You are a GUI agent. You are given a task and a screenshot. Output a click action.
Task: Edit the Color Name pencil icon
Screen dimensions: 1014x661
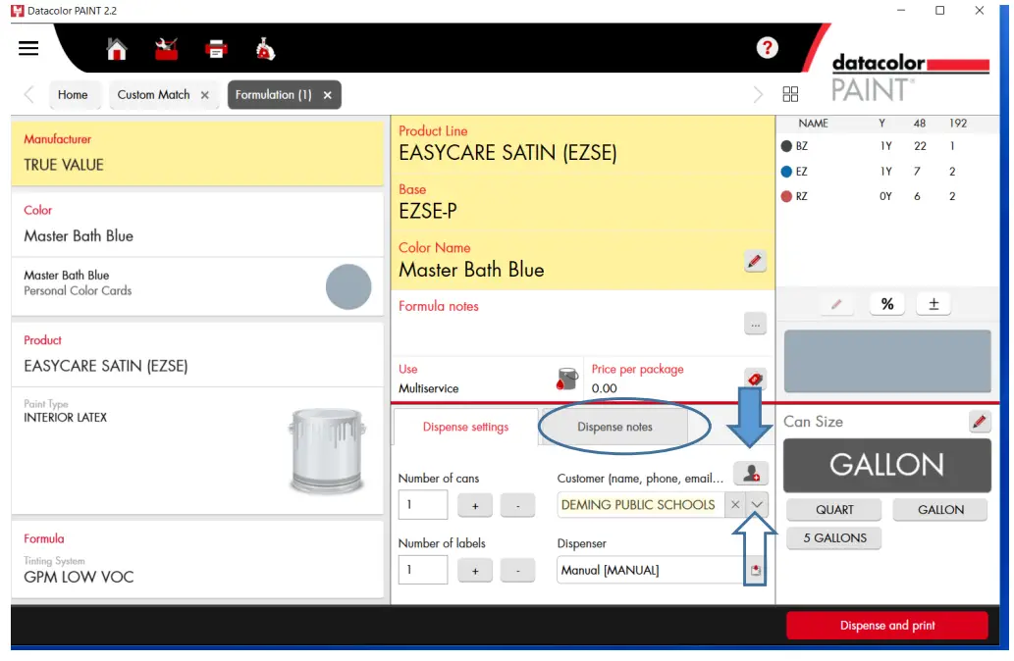[x=755, y=261]
